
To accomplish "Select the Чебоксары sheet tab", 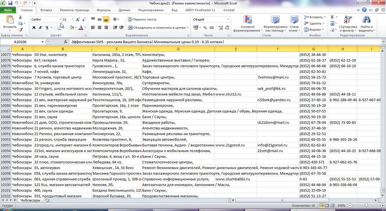I will point(30,200).
